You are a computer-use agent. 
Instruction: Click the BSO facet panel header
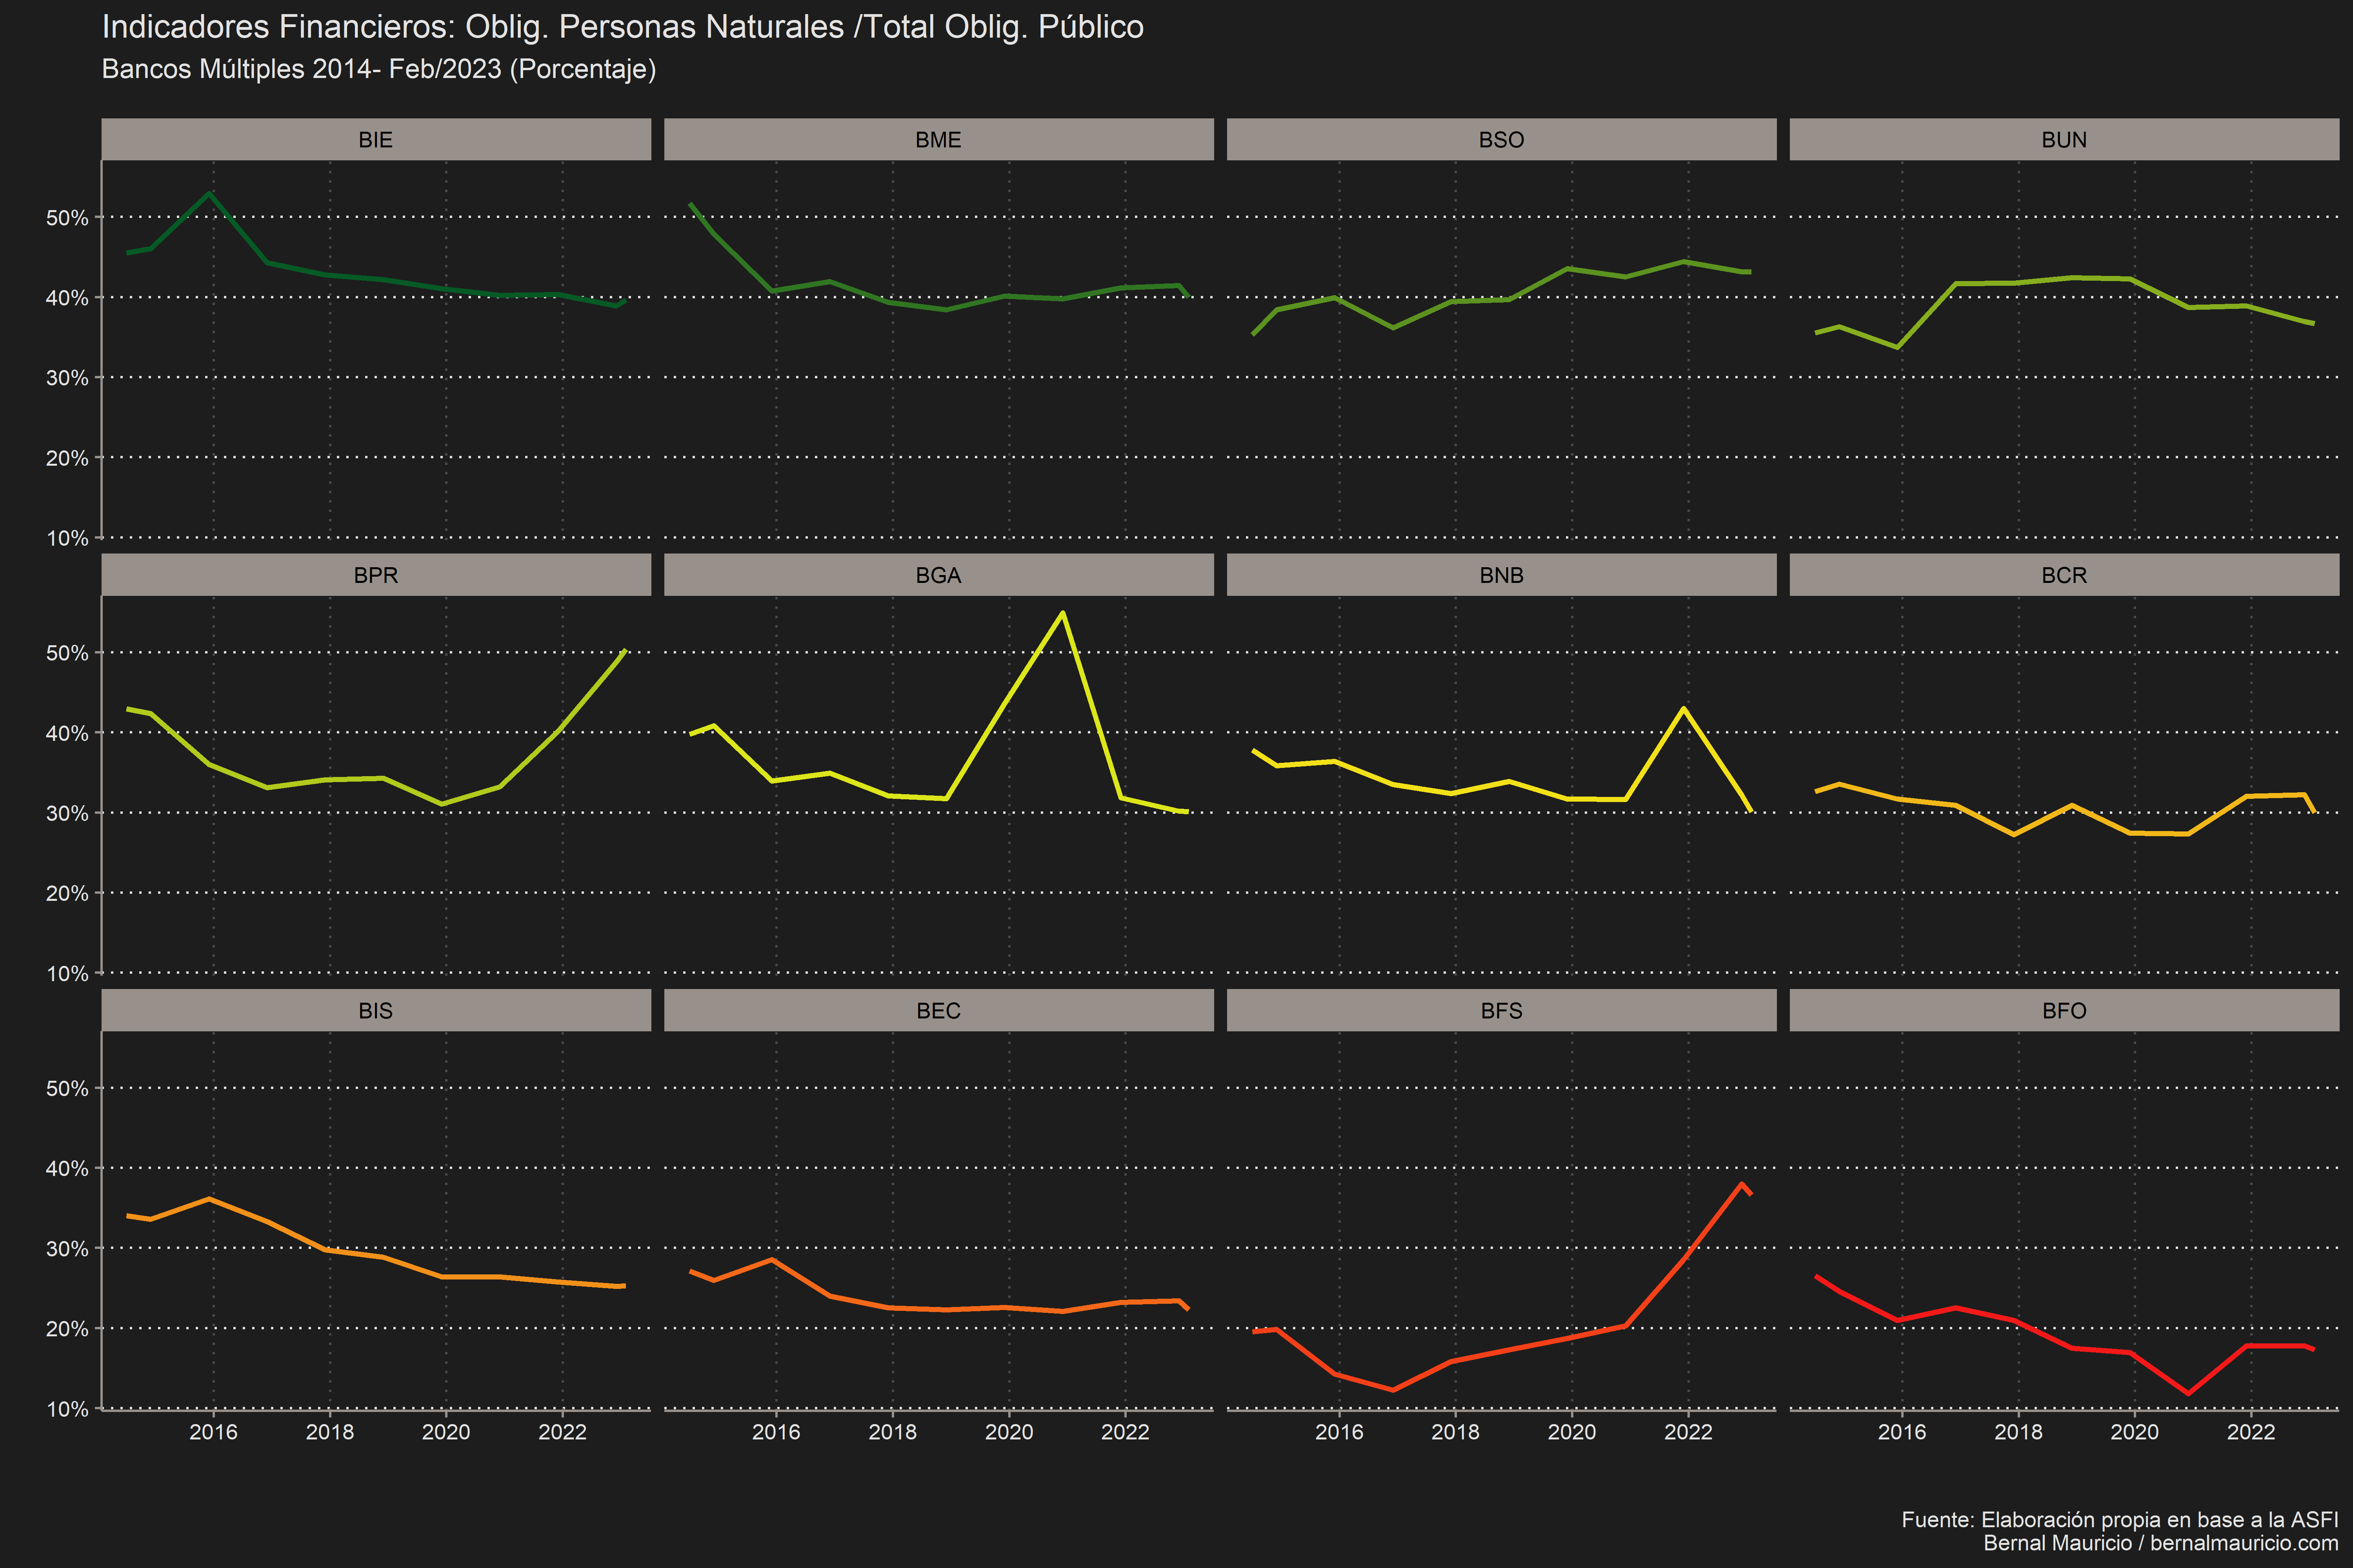coord(1502,139)
